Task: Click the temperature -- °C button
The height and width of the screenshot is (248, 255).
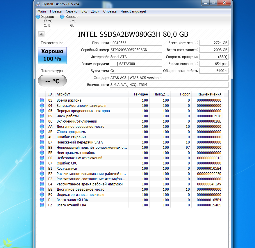Action: click(52, 81)
